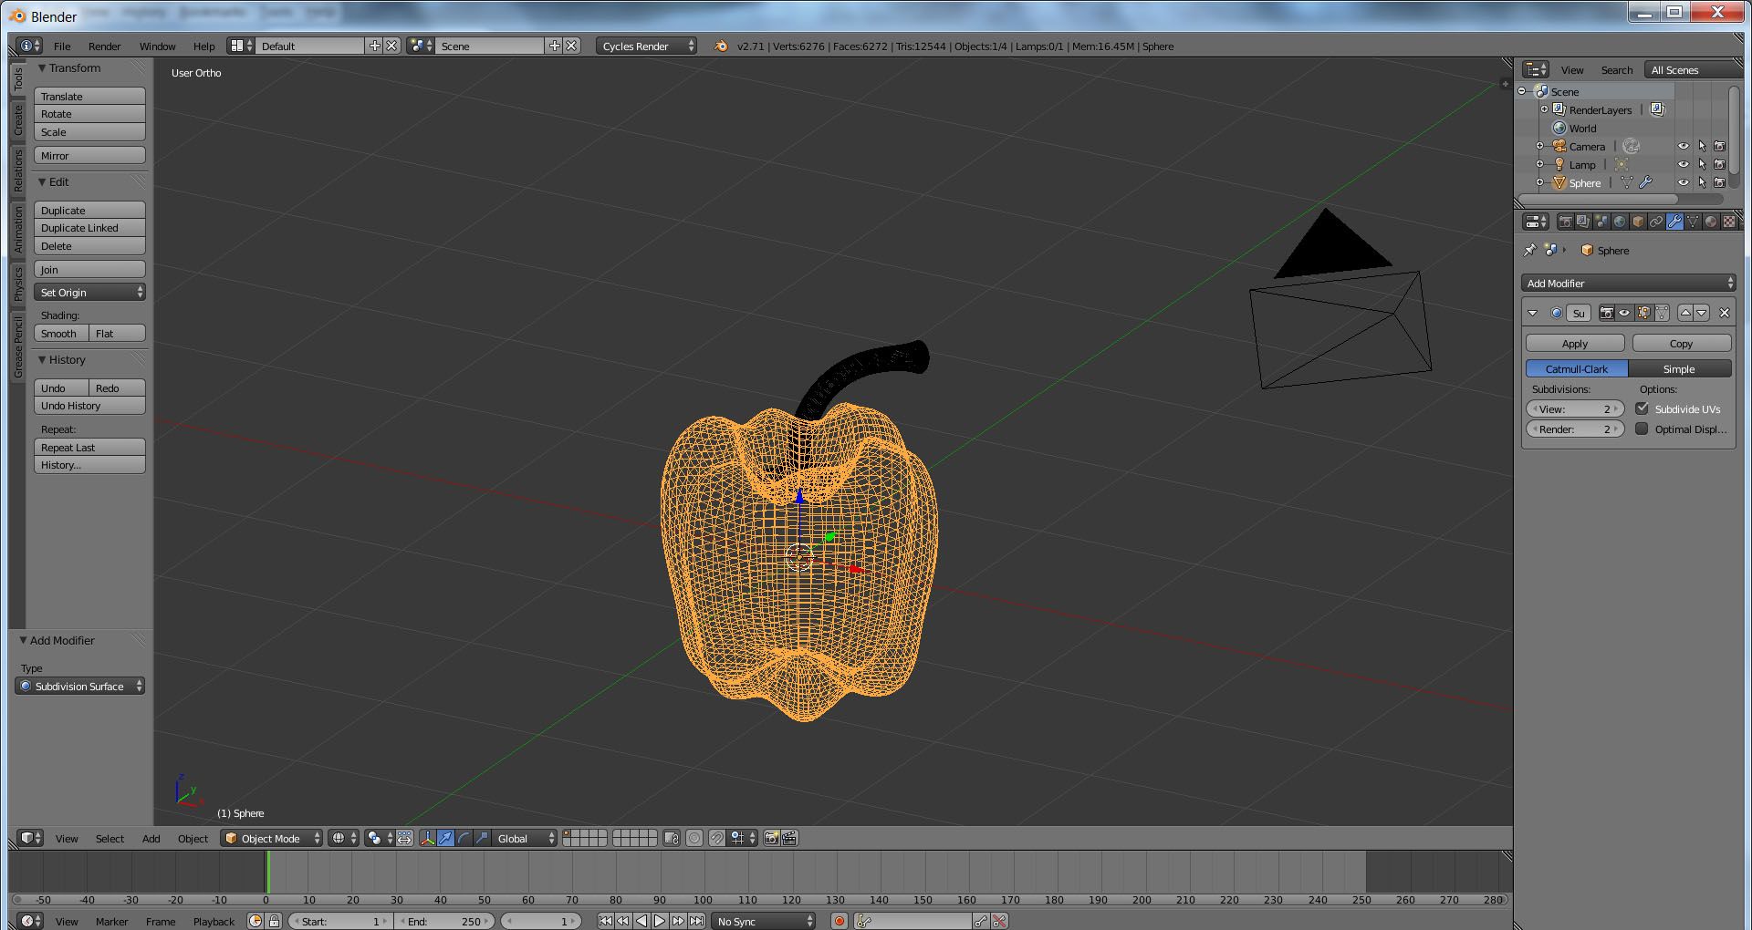Screen dimensions: 1752x930
Task: Click the Smooth shading button
Action: click(x=60, y=333)
